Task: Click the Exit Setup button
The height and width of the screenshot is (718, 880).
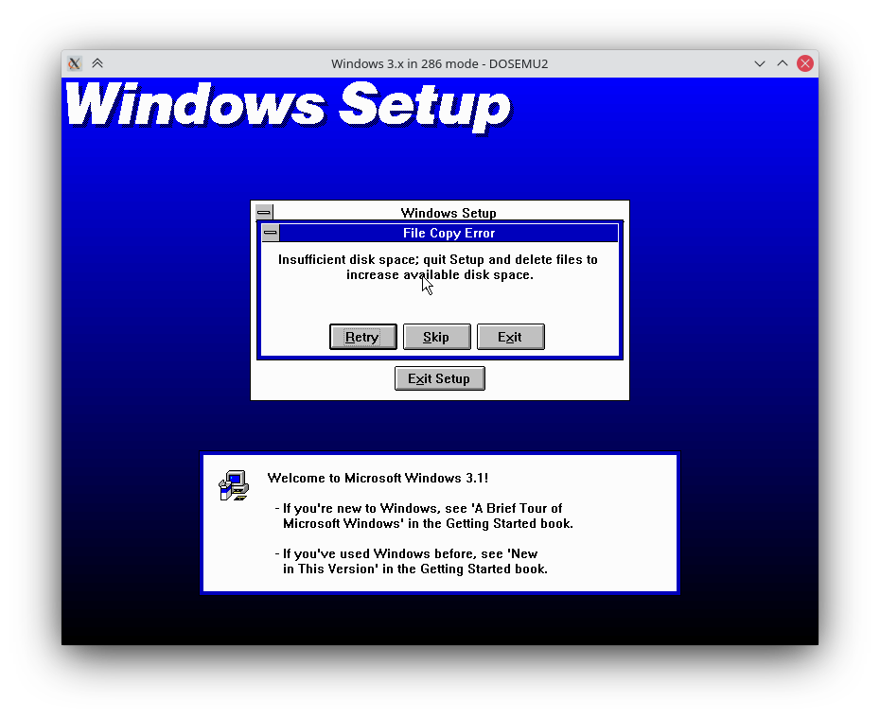Action: (x=439, y=378)
